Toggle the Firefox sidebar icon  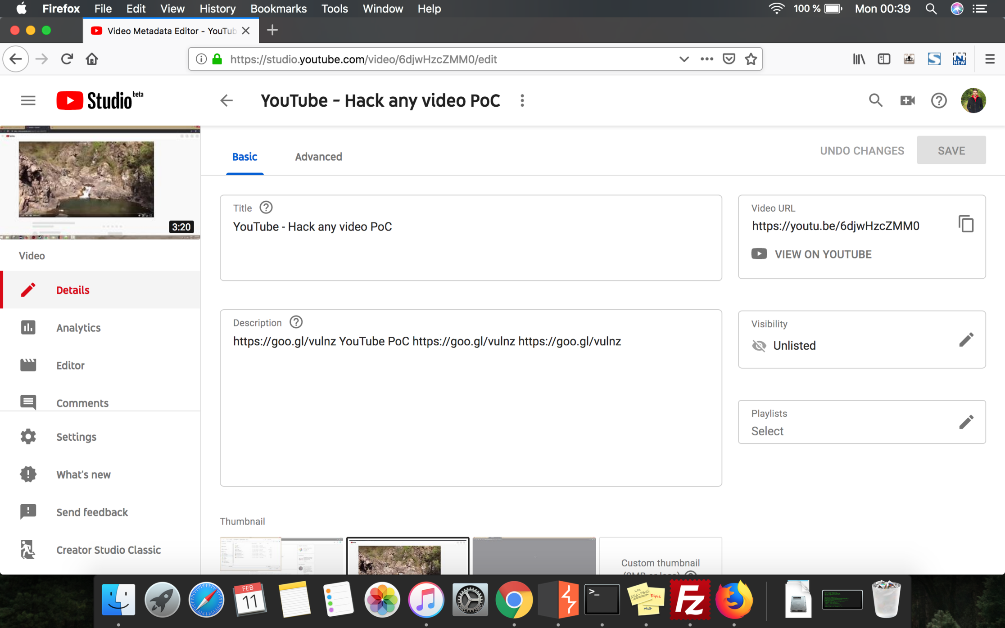pyautogui.click(x=883, y=59)
